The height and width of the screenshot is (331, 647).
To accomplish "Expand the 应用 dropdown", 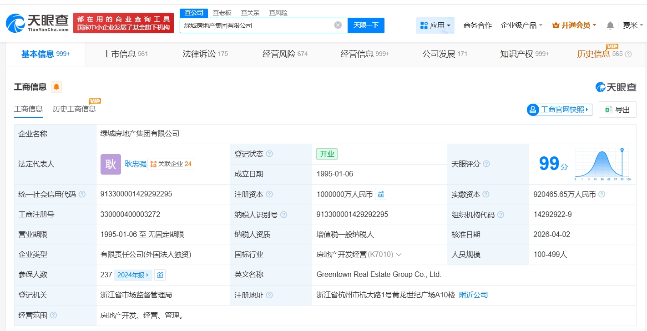I will coord(435,25).
